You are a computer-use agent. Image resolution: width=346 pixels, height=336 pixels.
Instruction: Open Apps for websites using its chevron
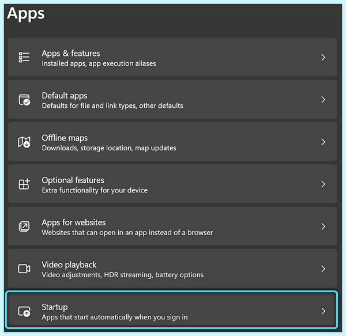[x=324, y=226]
